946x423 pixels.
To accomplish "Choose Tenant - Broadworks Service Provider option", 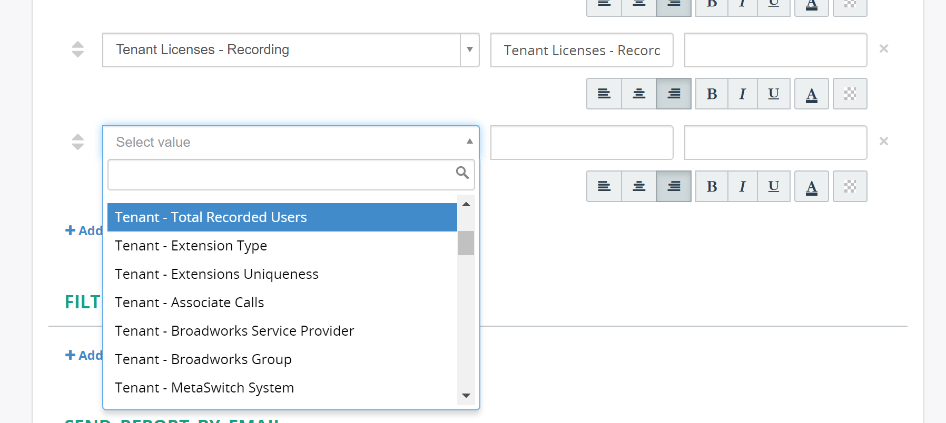I will [x=282, y=331].
